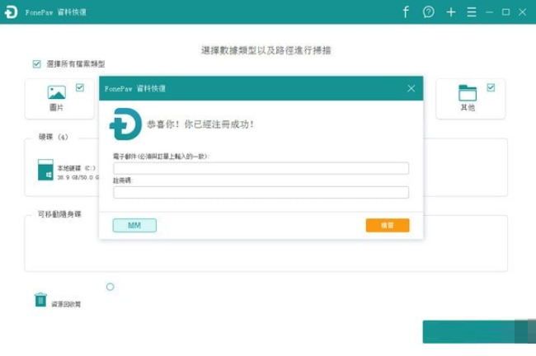Click the 恭喜你 registration success message
This screenshot has width=536, height=356.
(200, 124)
